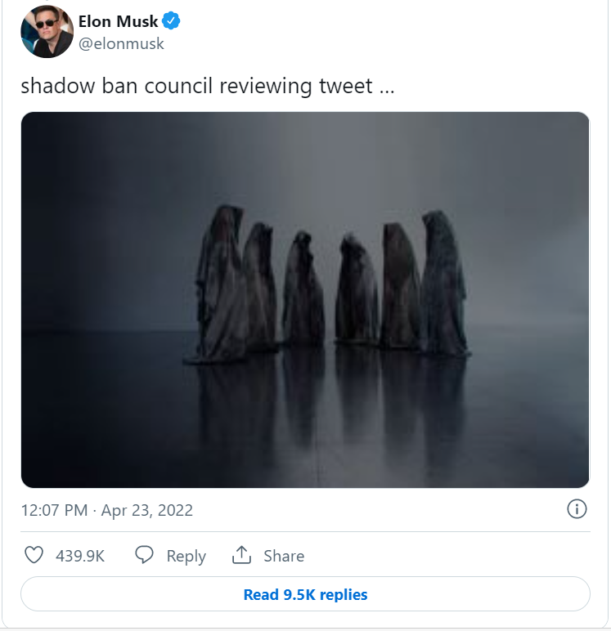The width and height of the screenshot is (611, 631).
Task: Open the Twitter info circle icon
Action: coord(577,509)
